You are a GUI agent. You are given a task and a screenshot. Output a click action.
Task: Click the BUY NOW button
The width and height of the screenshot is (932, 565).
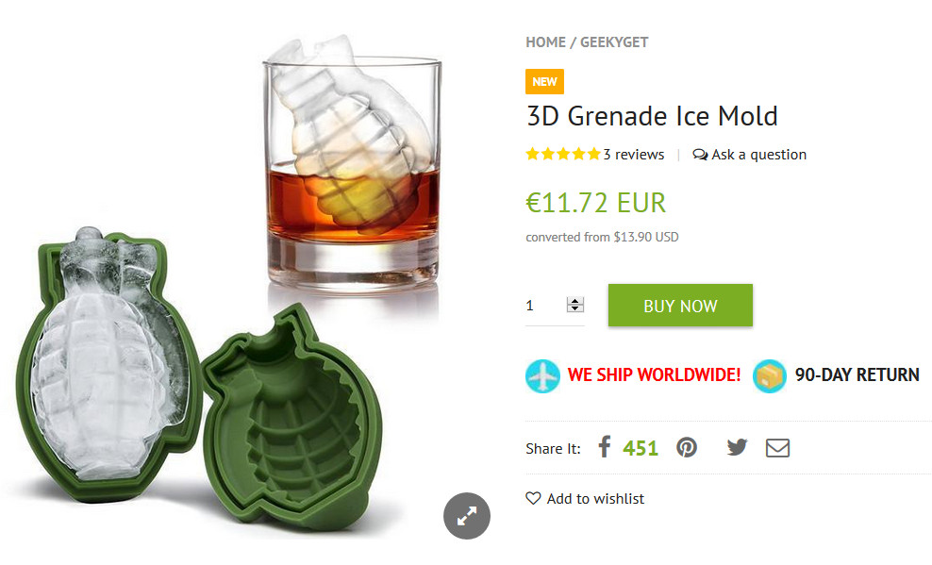tap(680, 306)
